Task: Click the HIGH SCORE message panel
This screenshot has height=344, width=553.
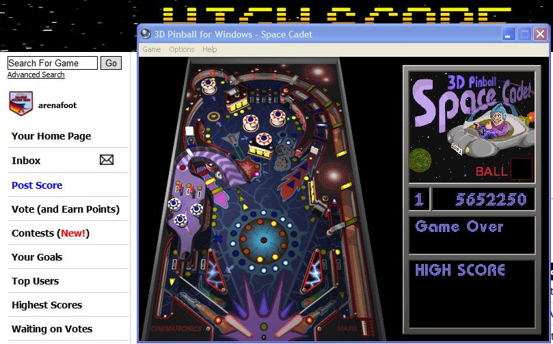Action: point(472,294)
